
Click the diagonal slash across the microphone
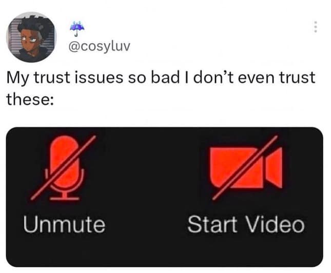[63, 168]
